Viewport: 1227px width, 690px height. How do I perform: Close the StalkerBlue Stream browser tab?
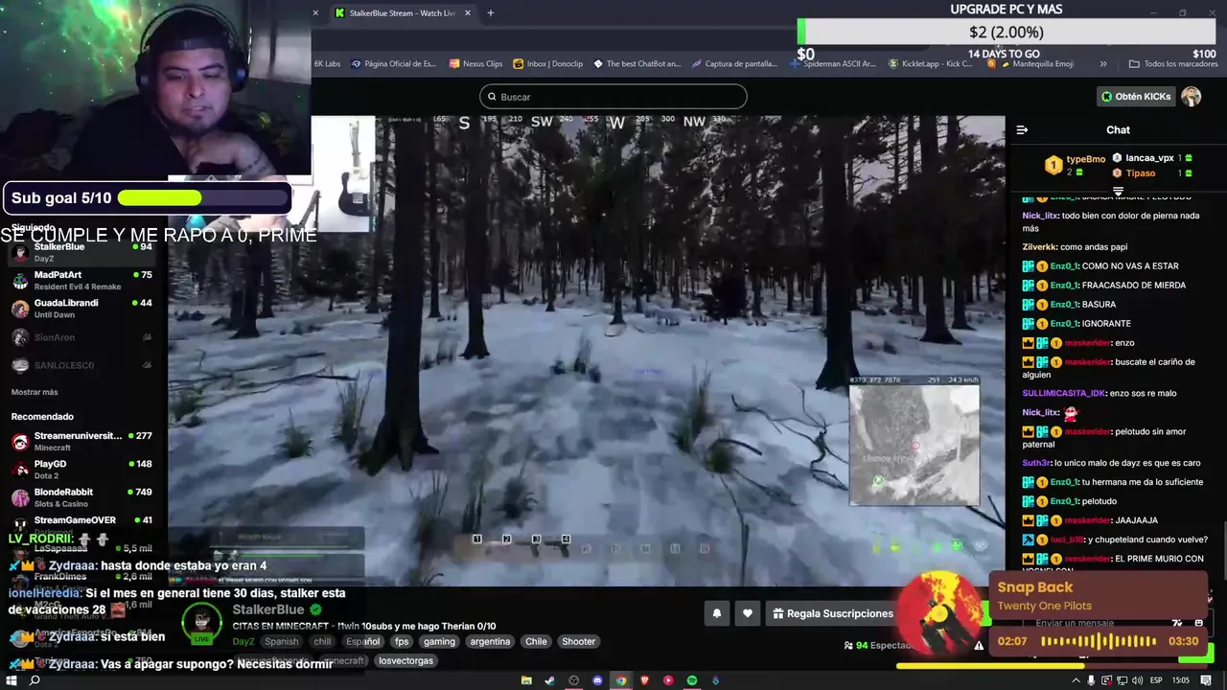coord(468,13)
